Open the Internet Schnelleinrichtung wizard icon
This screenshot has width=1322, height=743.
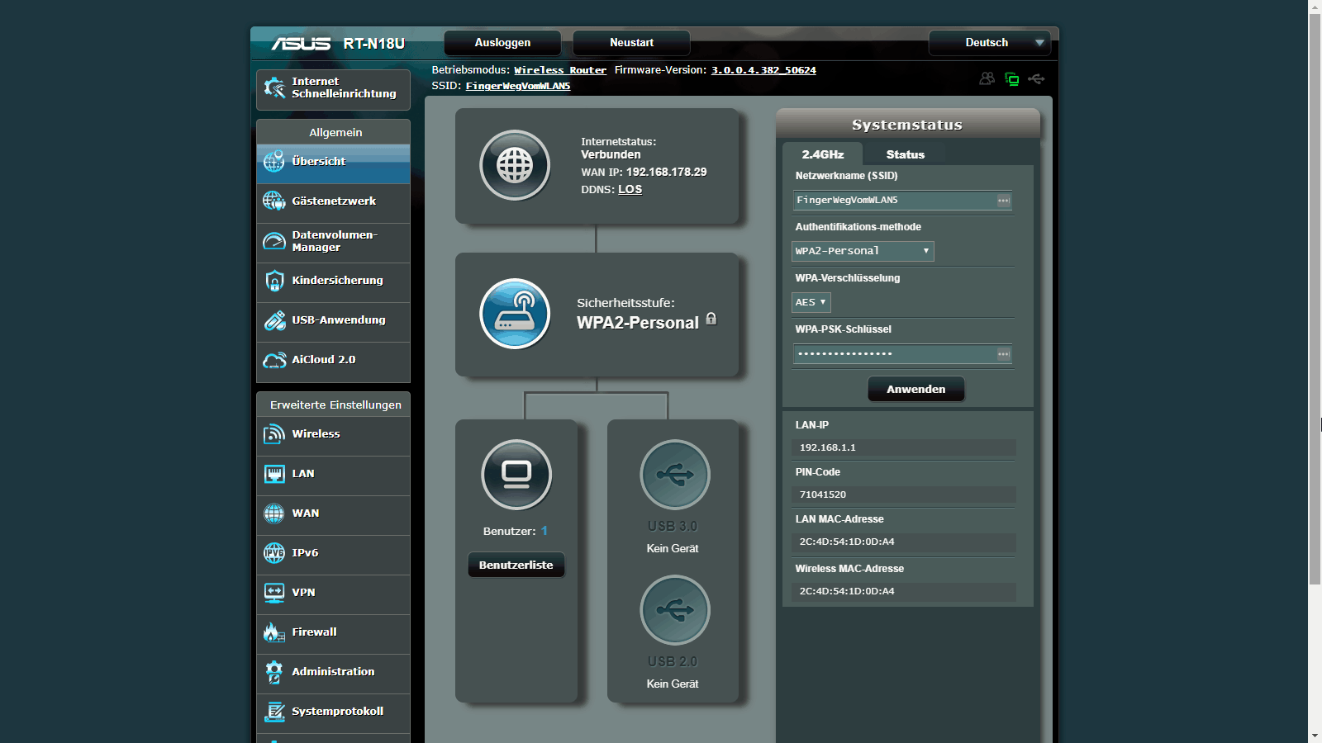[274, 88]
